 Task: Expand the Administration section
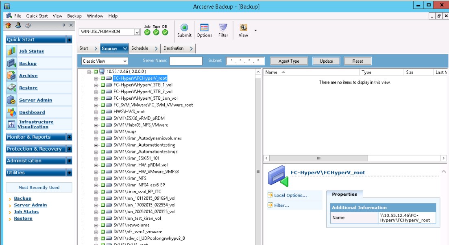(69, 161)
